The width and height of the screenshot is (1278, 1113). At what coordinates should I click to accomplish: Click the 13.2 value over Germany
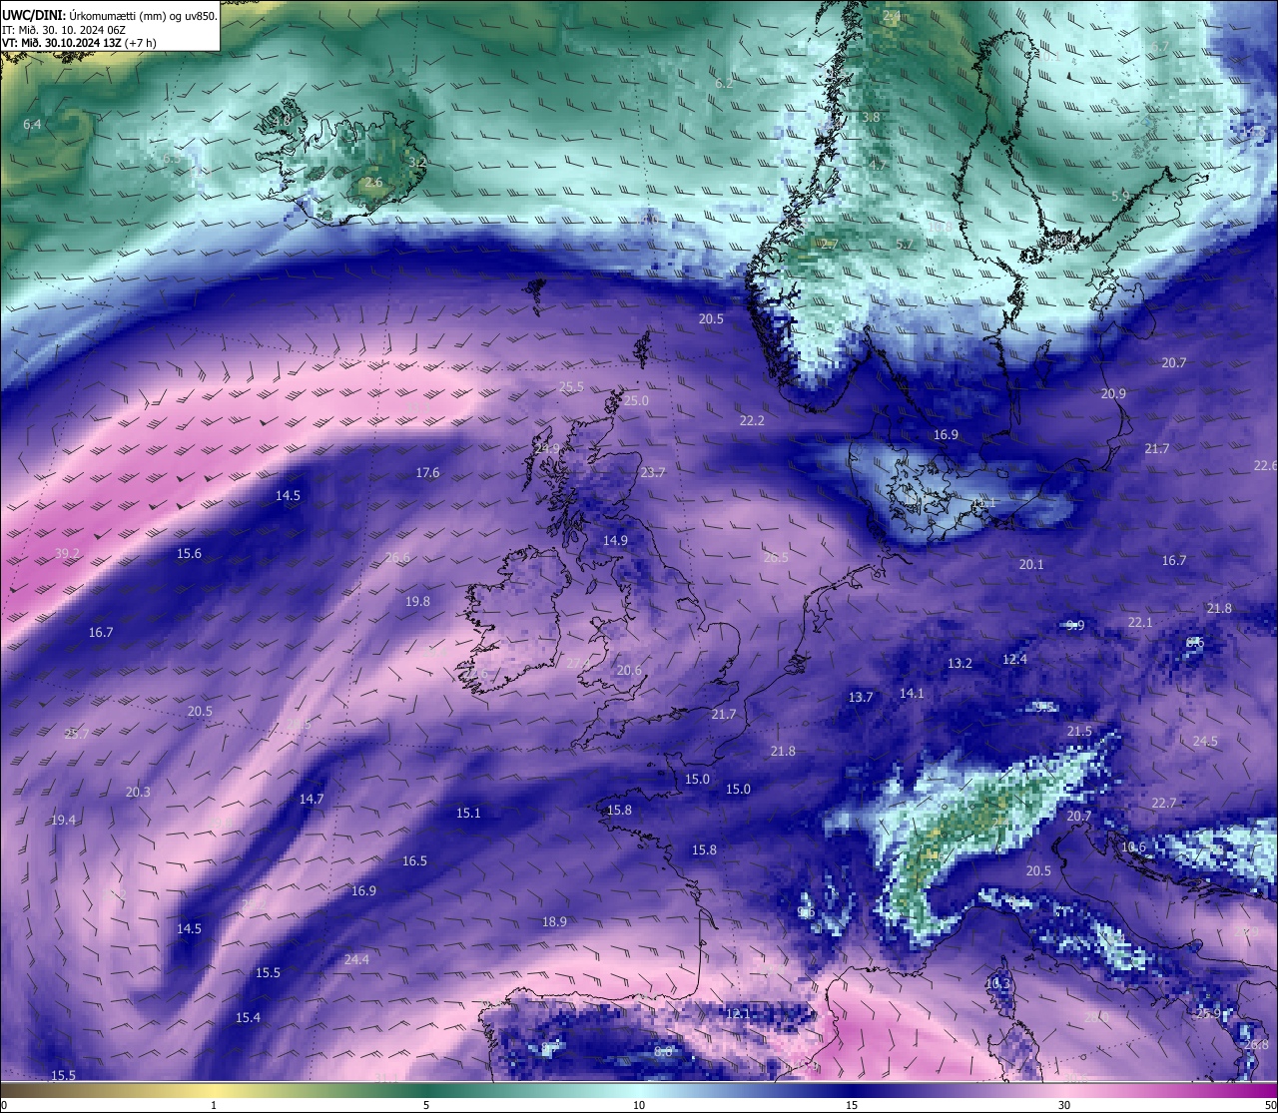tap(959, 663)
